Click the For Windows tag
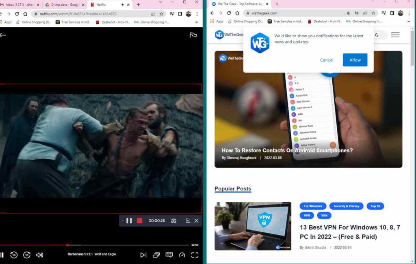The width and height of the screenshot is (416, 264). [x=313, y=206]
